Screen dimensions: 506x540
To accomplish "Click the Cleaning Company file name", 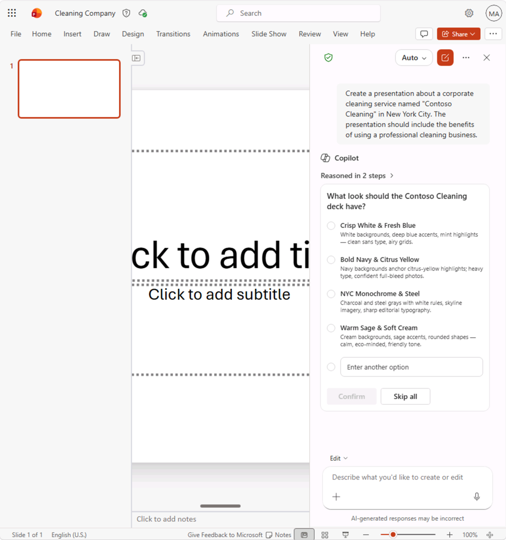I will 85,13.
